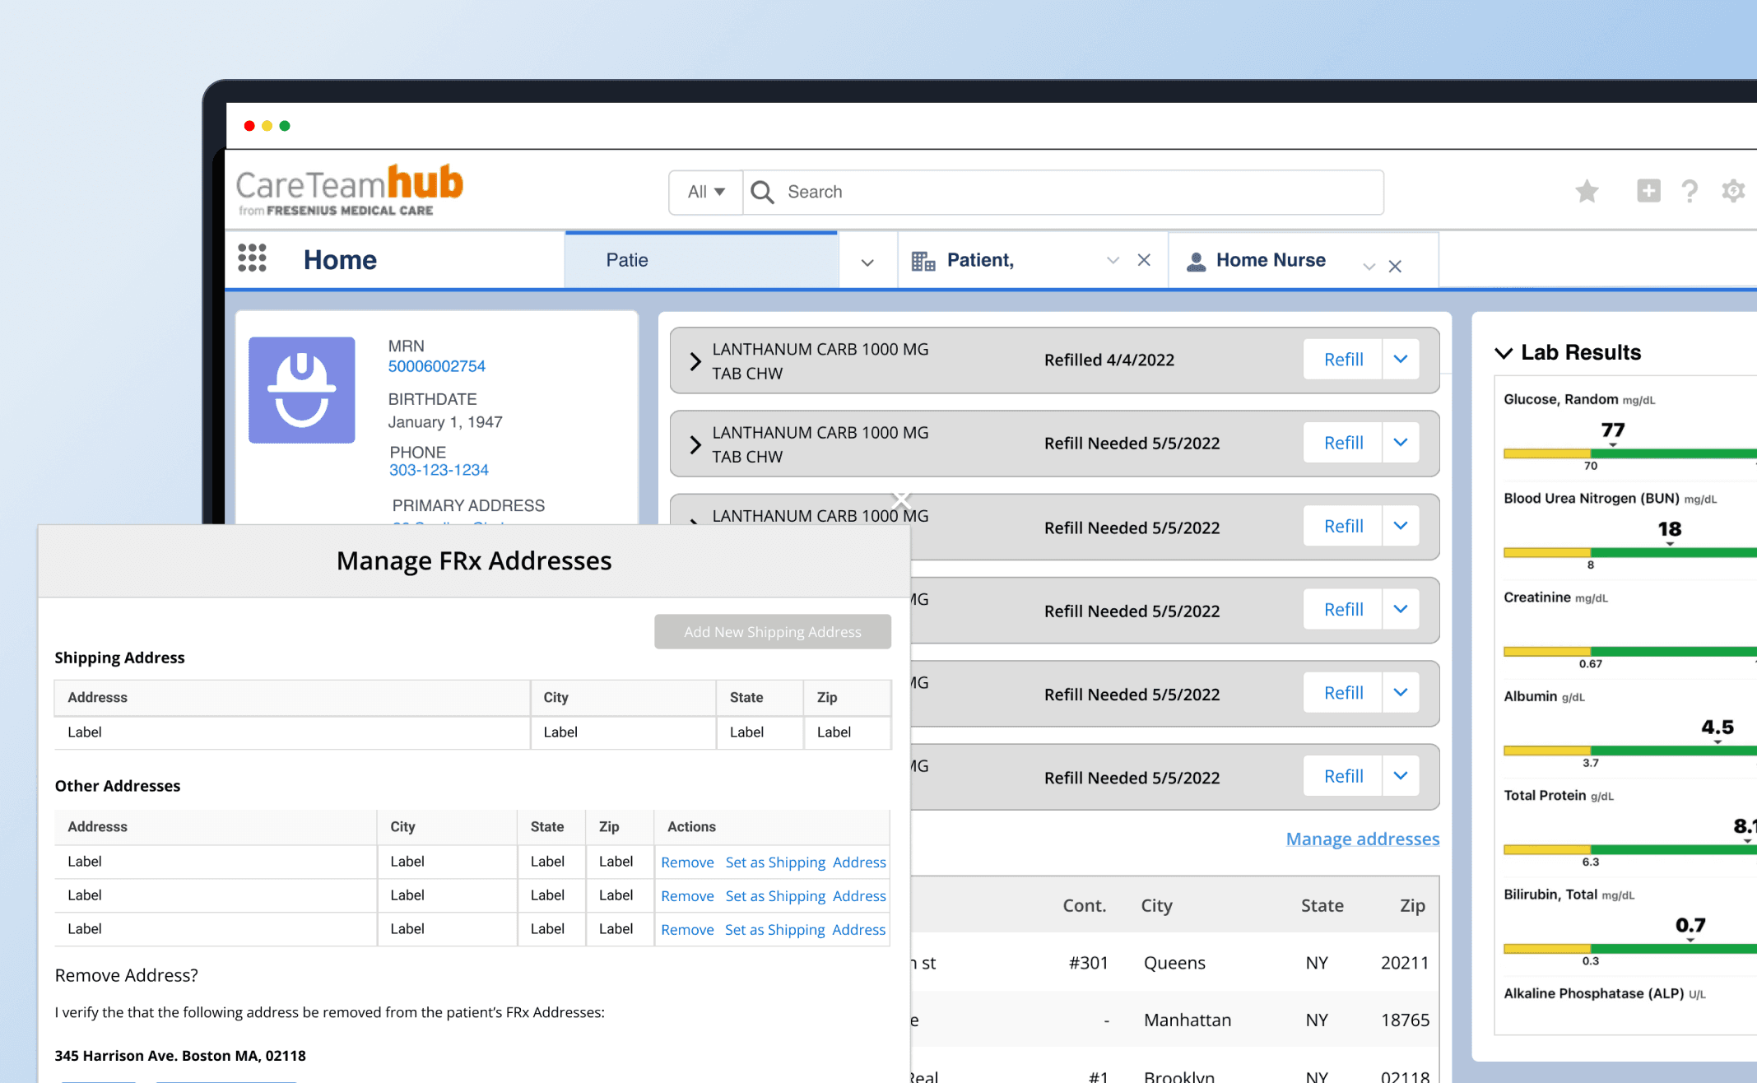The height and width of the screenshot is (1083, 1757).
Task: Click Remove in third Other Addresses row
Action: [687, 930]
